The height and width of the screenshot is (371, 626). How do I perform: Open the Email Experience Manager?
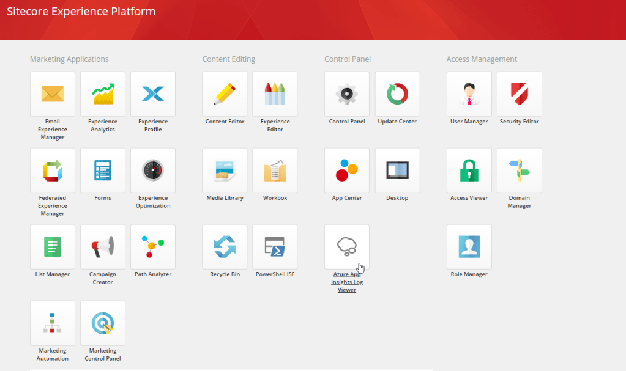pos(52,94)
